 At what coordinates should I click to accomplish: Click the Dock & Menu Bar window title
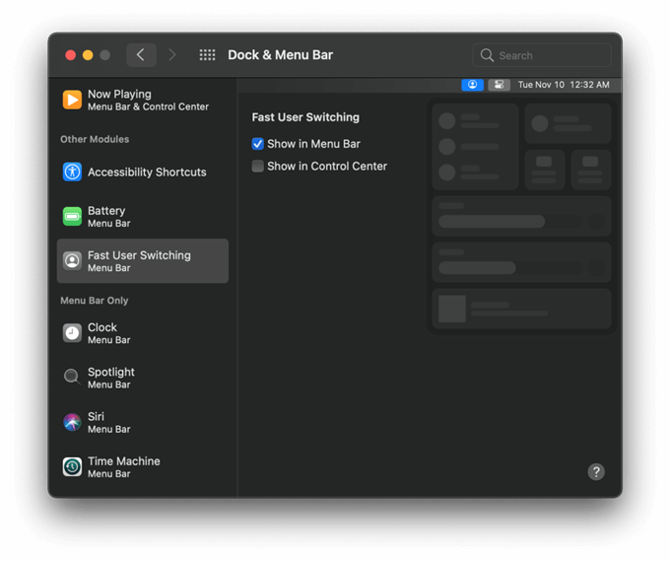point(280,55)
